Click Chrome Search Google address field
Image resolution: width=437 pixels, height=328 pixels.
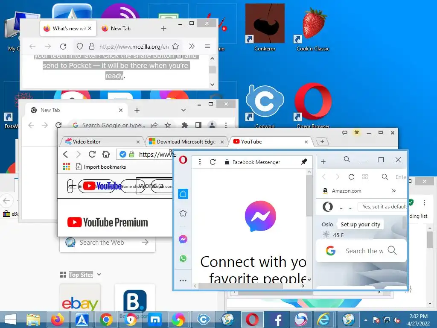pos(114,125)
